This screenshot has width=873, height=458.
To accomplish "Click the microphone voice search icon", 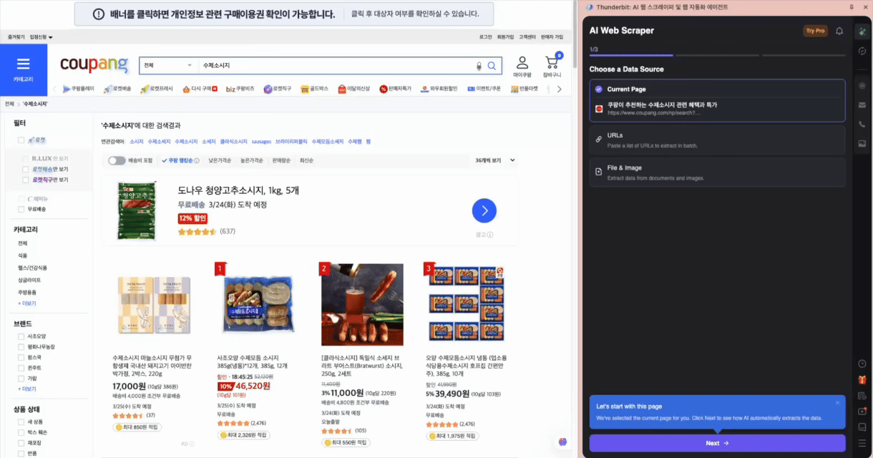I will [479, 66].
